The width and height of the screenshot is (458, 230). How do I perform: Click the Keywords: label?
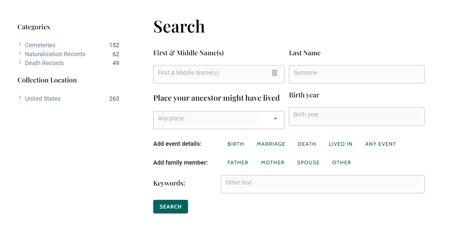click(169, 183)
